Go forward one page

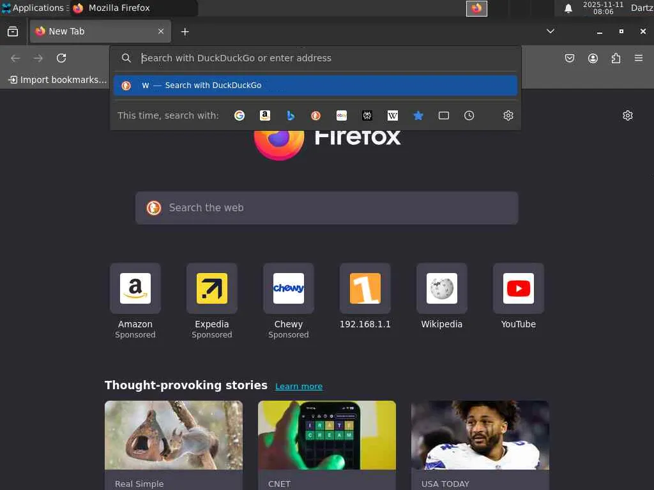[38, 58]
